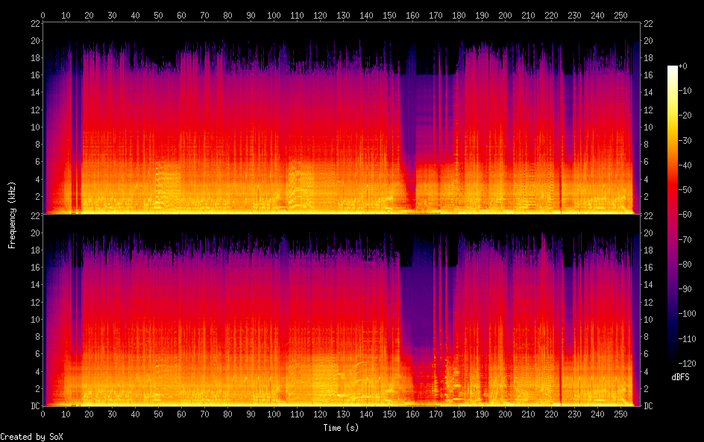704x442 pixels.
Task: Select the 250 tick on the bottom time axis
Action: pos(620,414)
